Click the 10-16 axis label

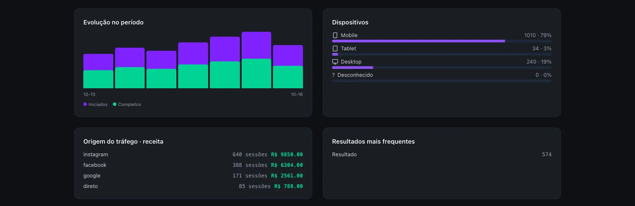point(297,94)
